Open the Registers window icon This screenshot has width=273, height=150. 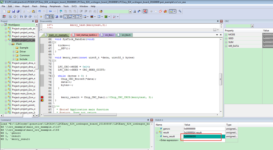click(x=61, y=17)
